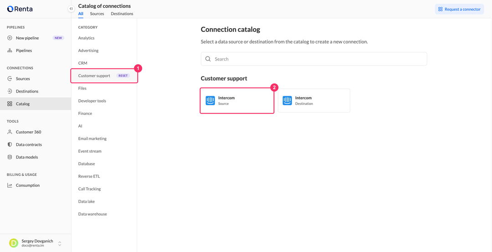Click the Customer support section heading
The width and height of the screenshot is (492, 252).
(224, 78)
